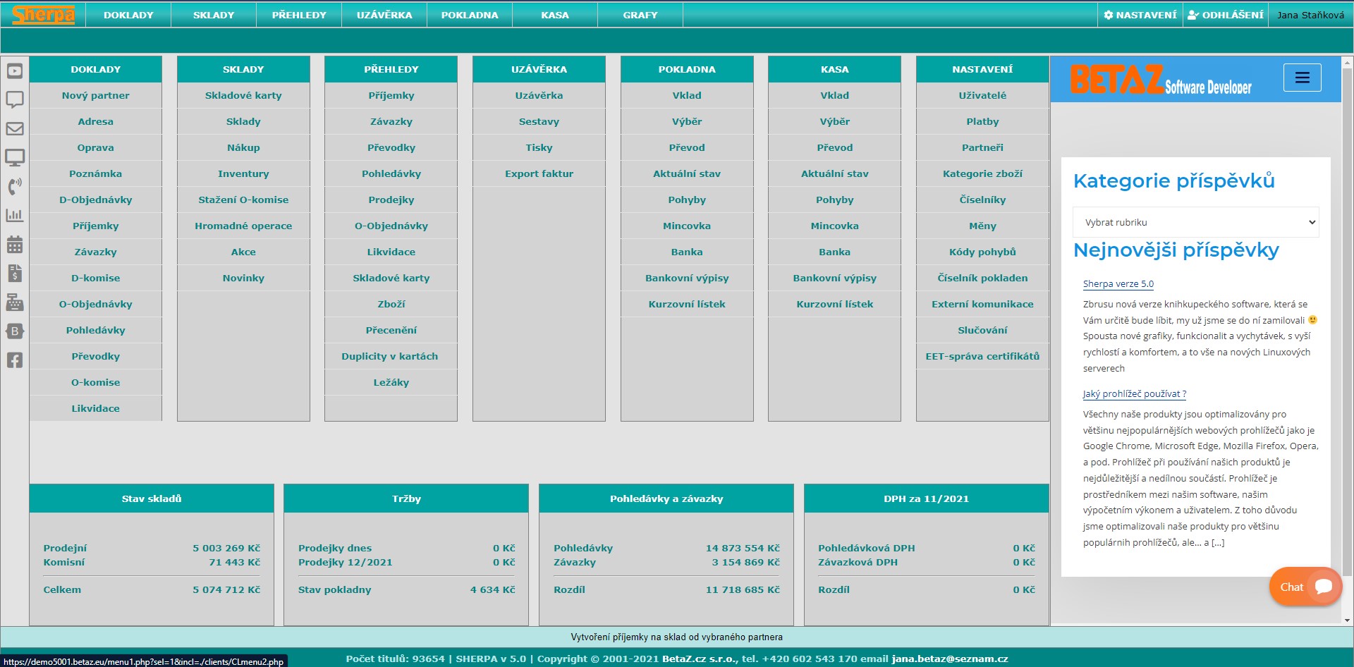The height and width of the screenshot is (667, 1354).
Task: Open the BetaZ hamburger menu
Action: (1302, 78)
